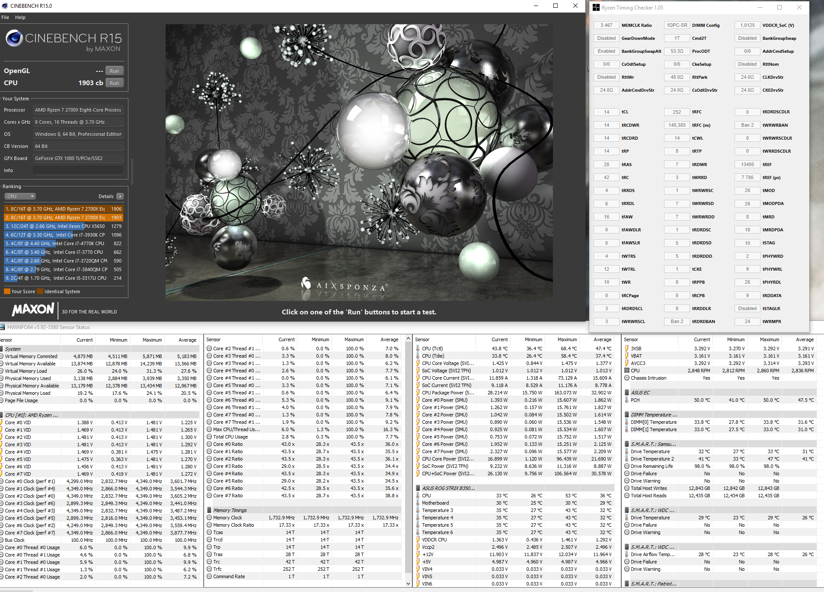The width and height of the screenshot is (824, 592).
Task: Click the Drive Airflow Temp sensor icon
Action: click(627, 554)
